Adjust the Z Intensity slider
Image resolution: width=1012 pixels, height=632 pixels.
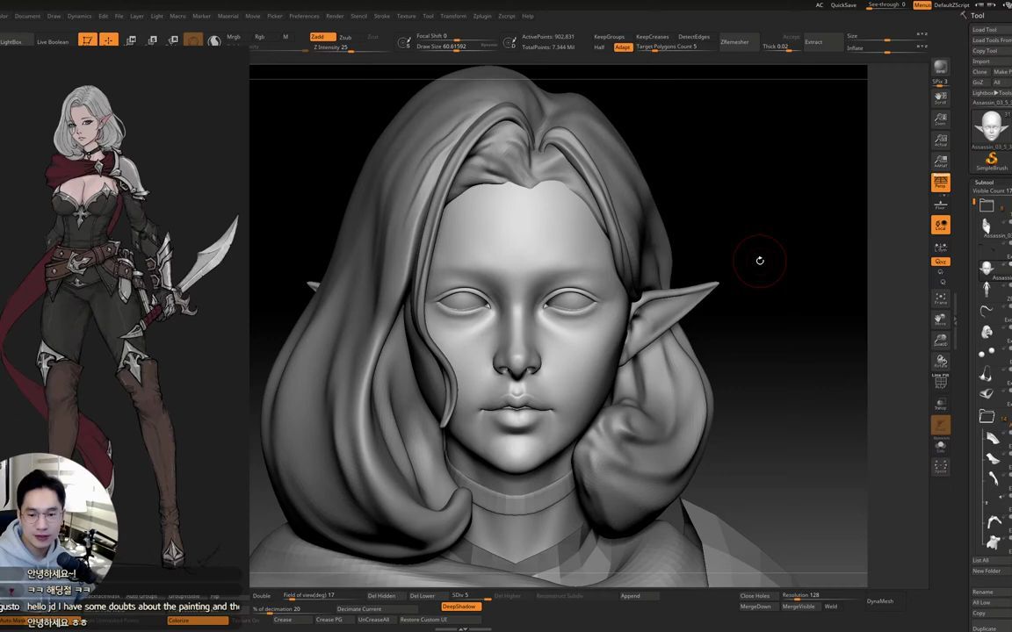351,47
